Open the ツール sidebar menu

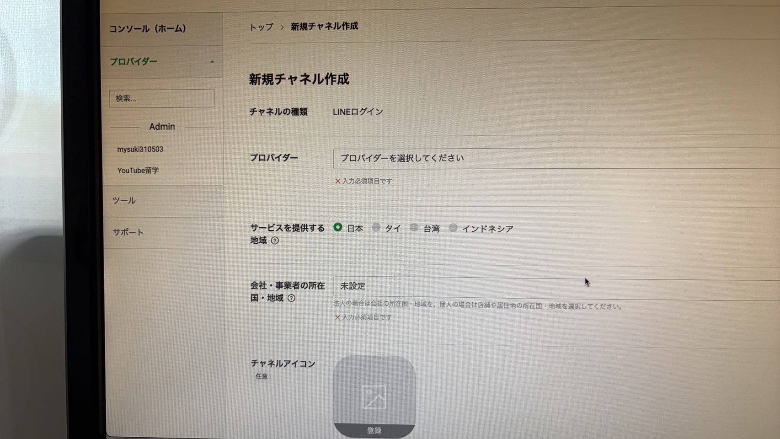tap(124, 200)
